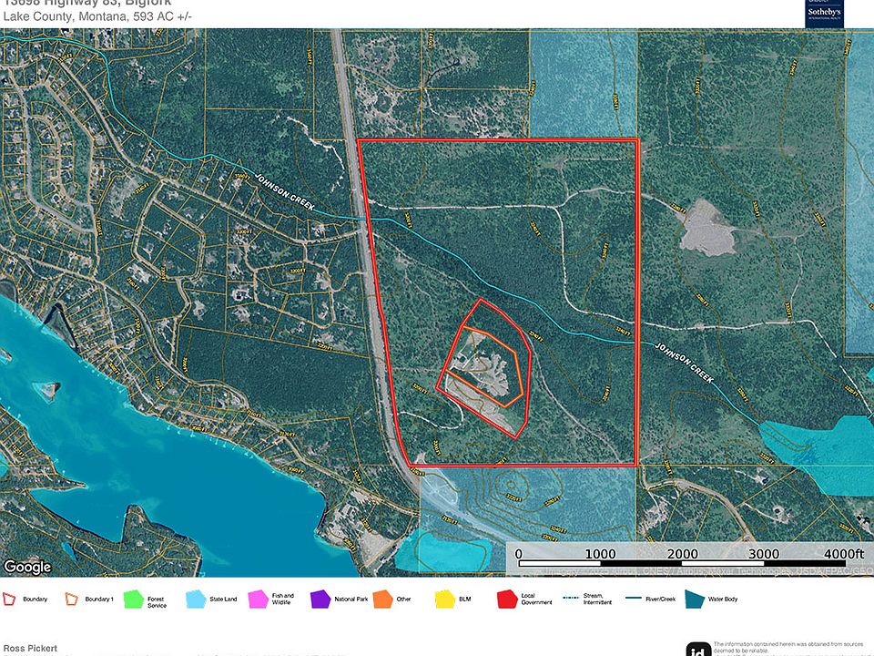Click the Sotheby's International Realty logo

(x=825, y=13)
